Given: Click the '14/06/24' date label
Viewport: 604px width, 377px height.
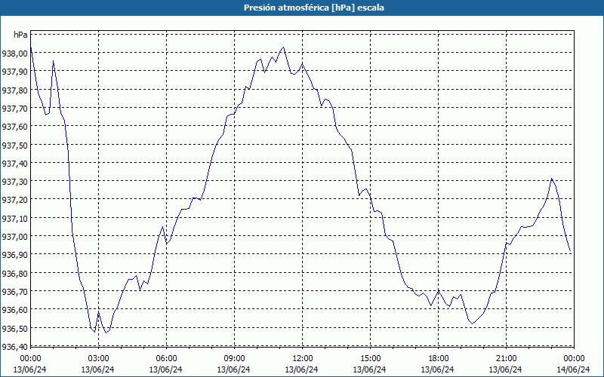Looking at the screenshot, I should [x=574, y=369].
